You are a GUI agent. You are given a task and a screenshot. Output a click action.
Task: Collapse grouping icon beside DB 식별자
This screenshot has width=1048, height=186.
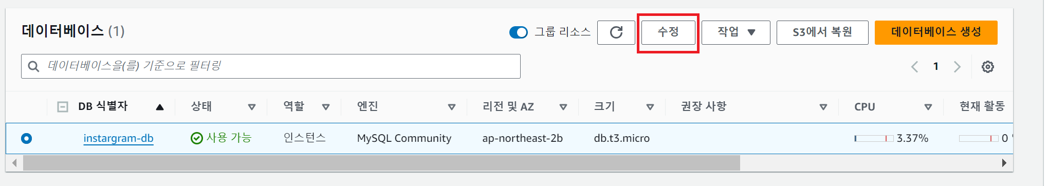coord(63,107)
